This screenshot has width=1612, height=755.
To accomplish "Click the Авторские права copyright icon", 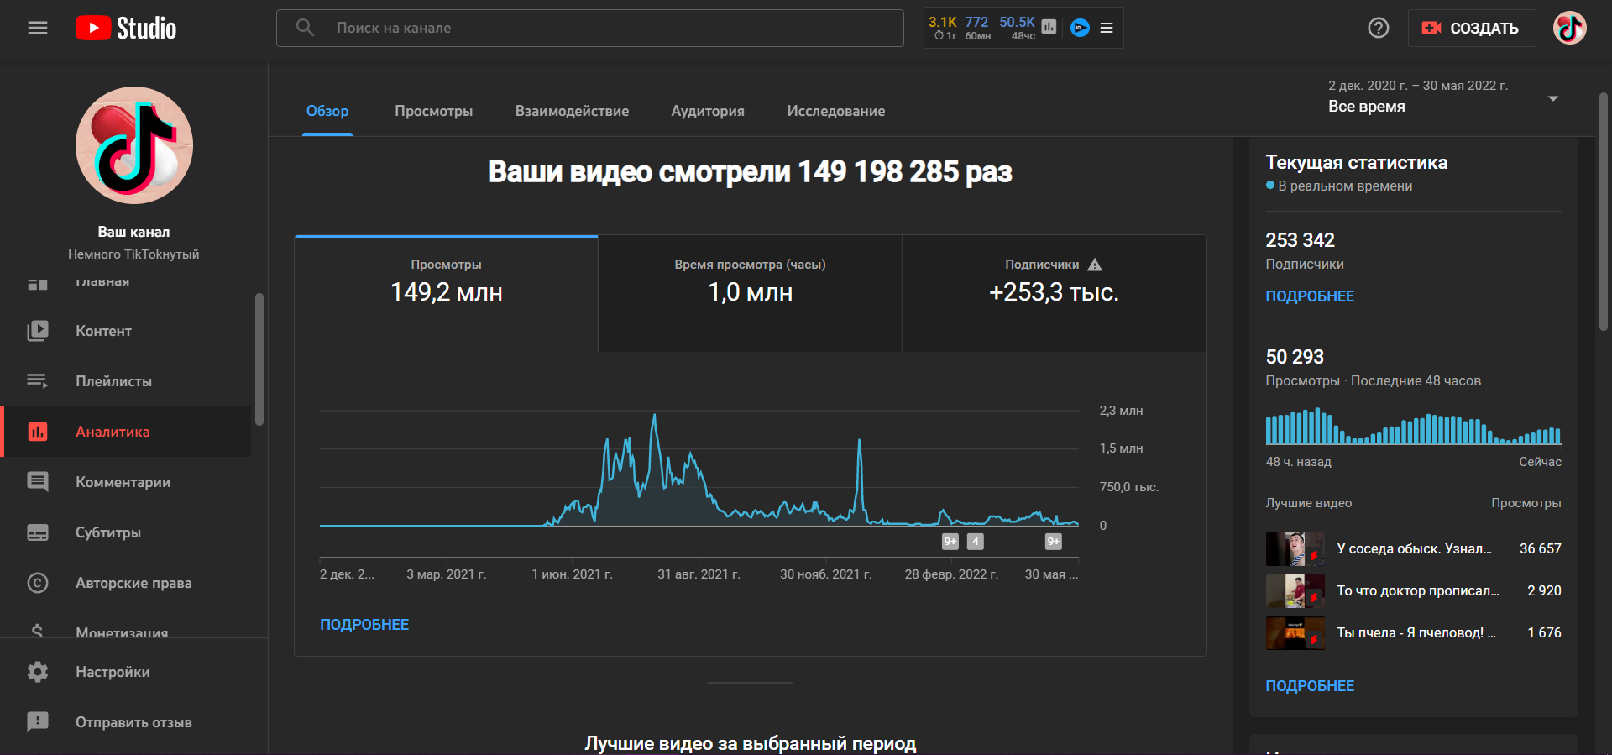I will click(x=38, y=583).
